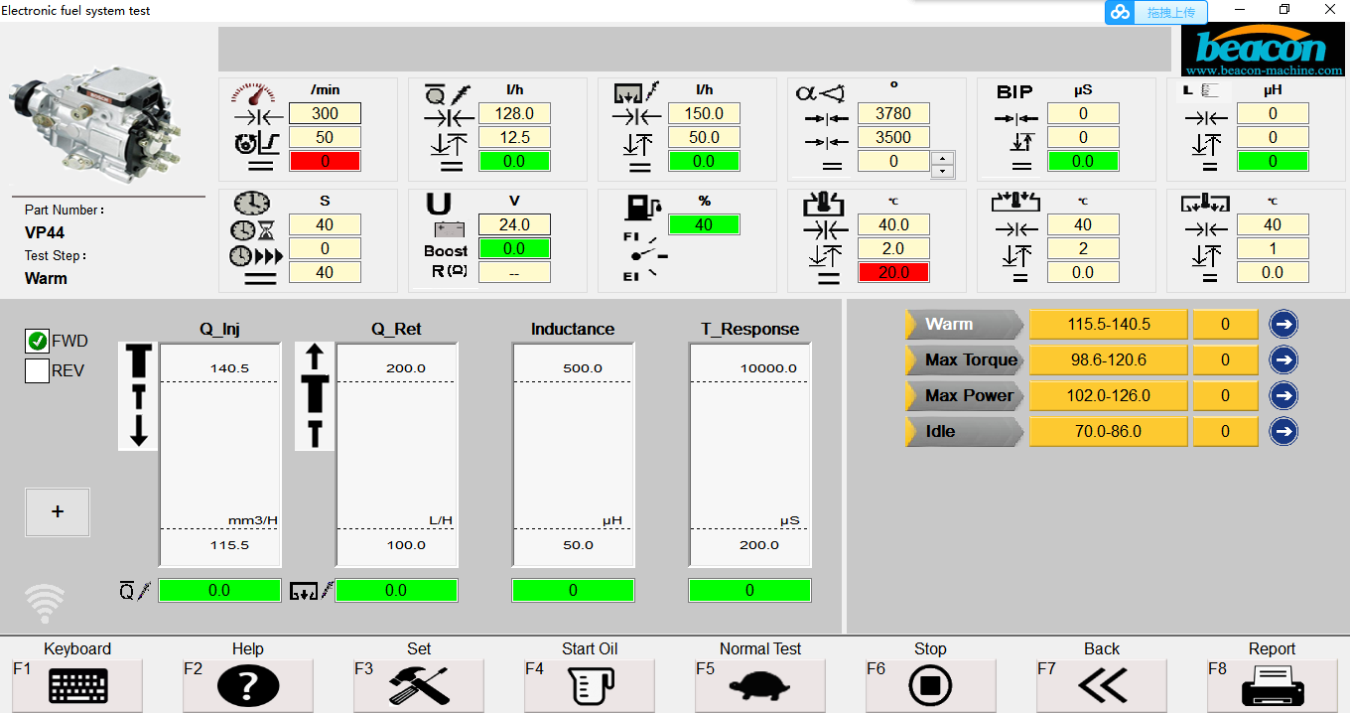Click the cloud upload badge at top

tap(1156, 12)
